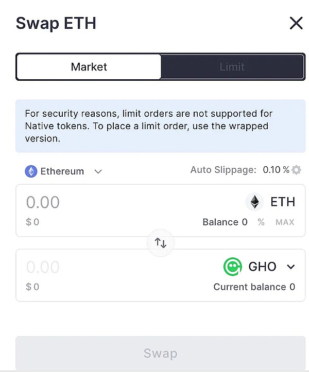The image size is (309, 372).
Task: Switch to the Market tab
Action: click(89, 67)
